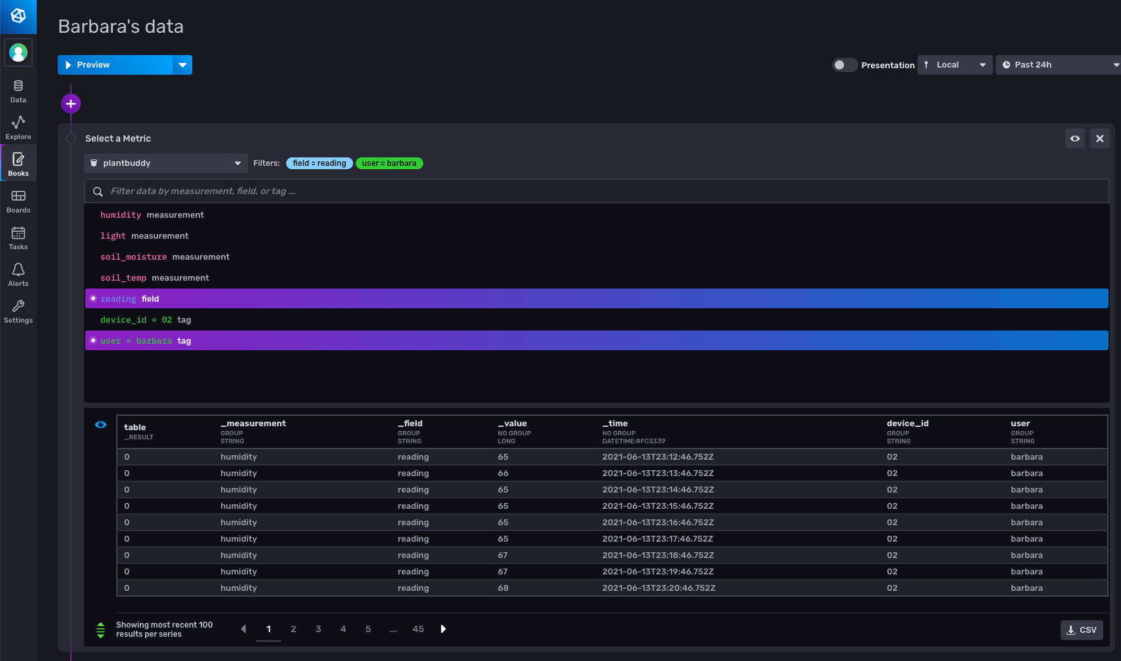Toggle Presentation mode switch
Screen dimensions: 1121x661
pos(844,65)
